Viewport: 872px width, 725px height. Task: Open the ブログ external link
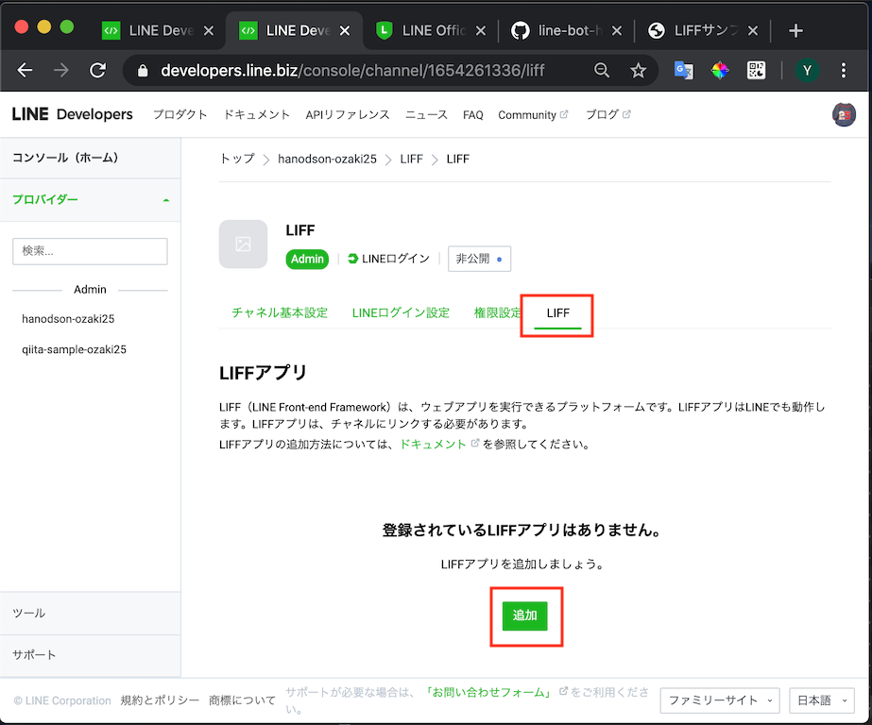607,115
